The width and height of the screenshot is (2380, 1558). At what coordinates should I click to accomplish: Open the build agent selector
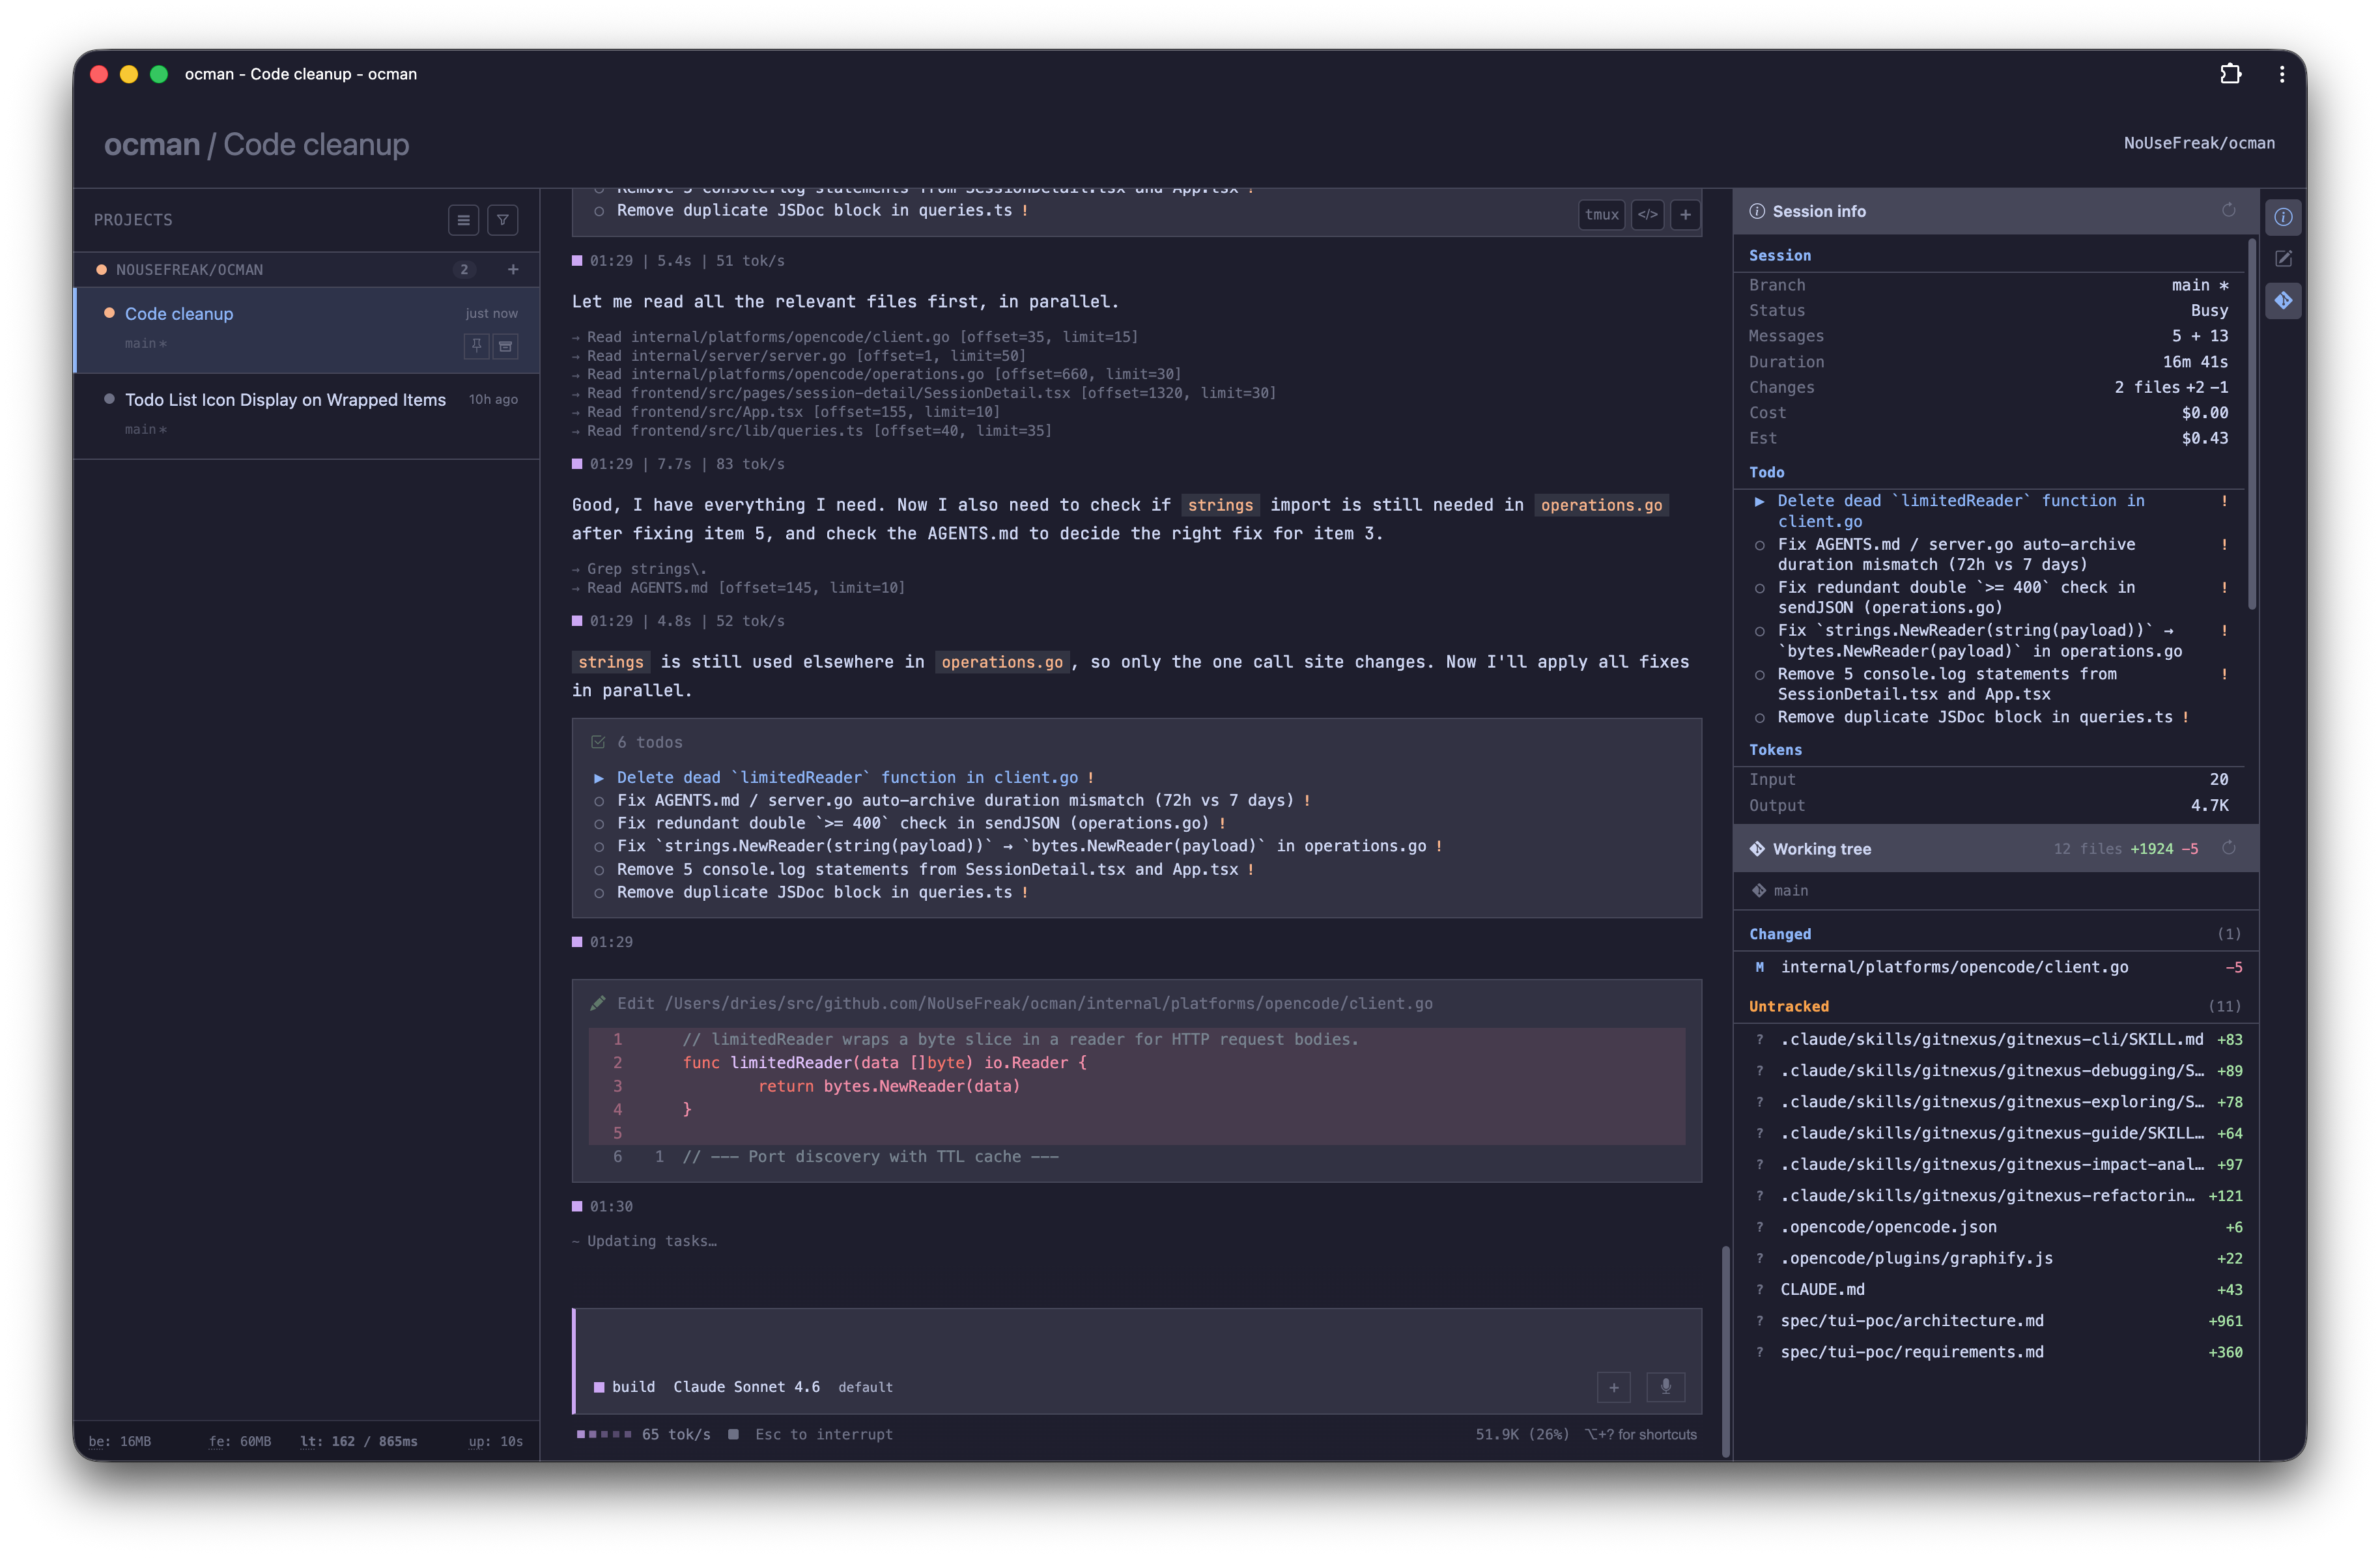(625, 1387)
